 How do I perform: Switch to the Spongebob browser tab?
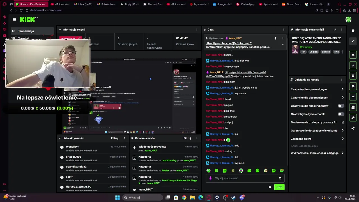[222, 4]
